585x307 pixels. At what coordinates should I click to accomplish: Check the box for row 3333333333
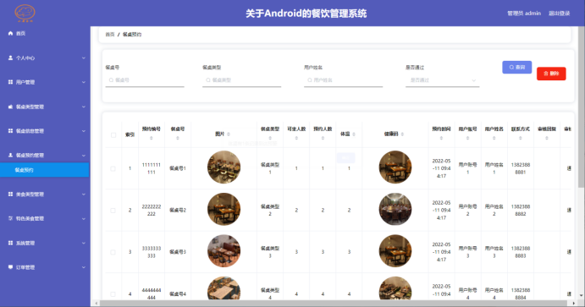[113, 252]
